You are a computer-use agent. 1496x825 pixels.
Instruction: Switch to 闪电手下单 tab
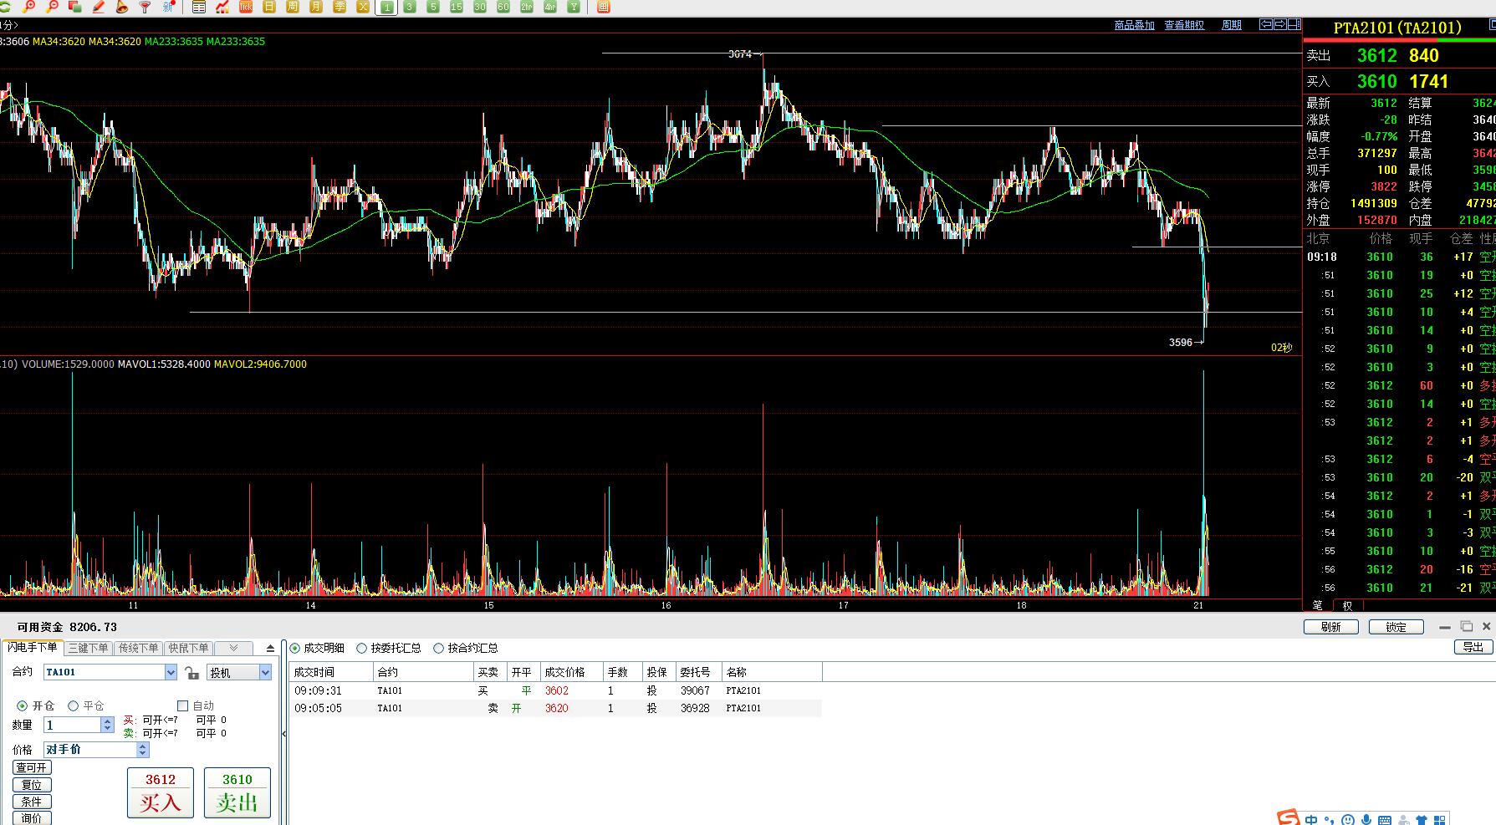click(x=32, y=648)
